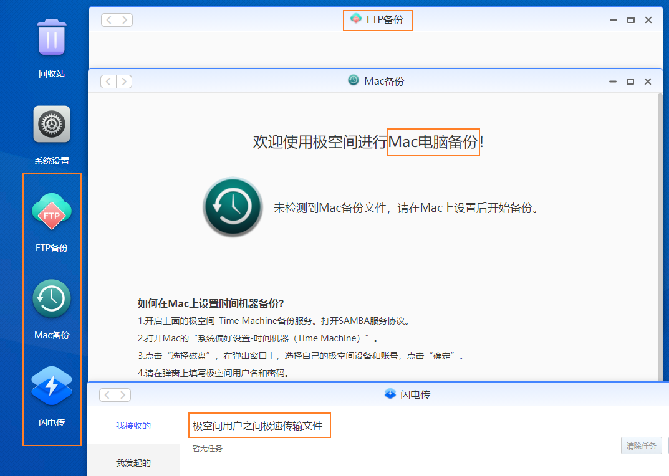Open 系统设置 from the desktop
The height and width of the screenshot is (476, 669).
click(52, 125)
